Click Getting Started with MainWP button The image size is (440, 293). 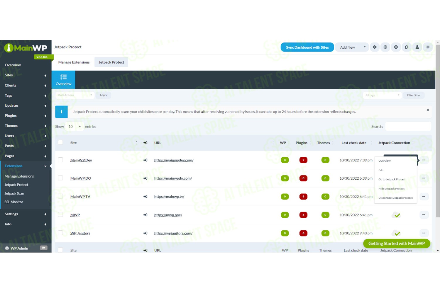pos(397,243)
